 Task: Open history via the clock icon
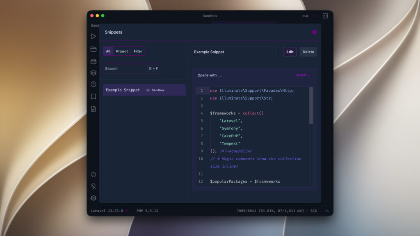pos(93,84)
